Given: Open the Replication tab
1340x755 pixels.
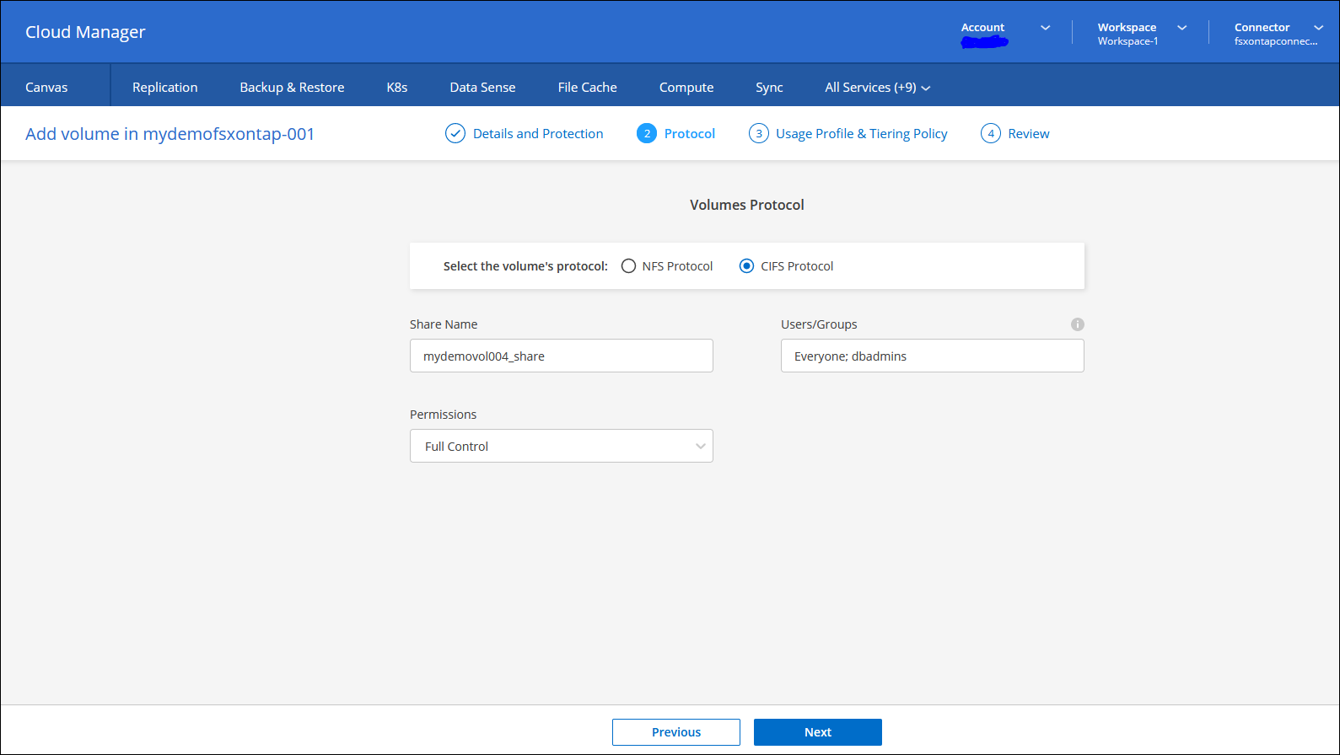Looking at the screenshot, I should pos(165,88).
